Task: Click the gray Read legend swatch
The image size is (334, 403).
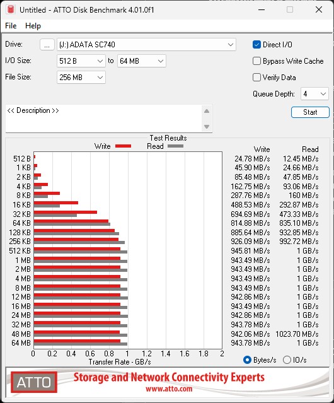Action: [175, 146]
